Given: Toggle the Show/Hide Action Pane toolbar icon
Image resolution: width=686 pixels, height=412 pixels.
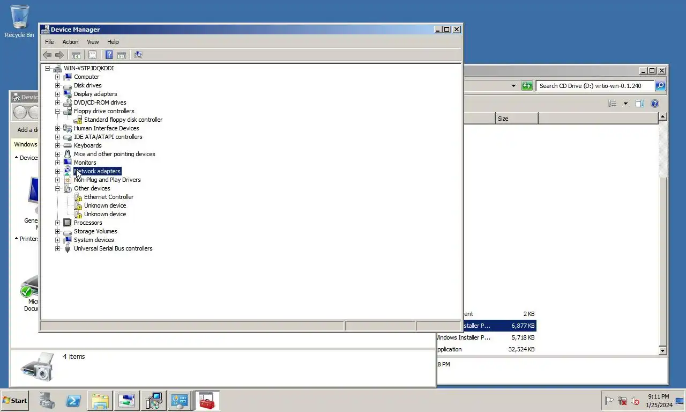Looking at the screenshot, I should [x=122, y=55].
